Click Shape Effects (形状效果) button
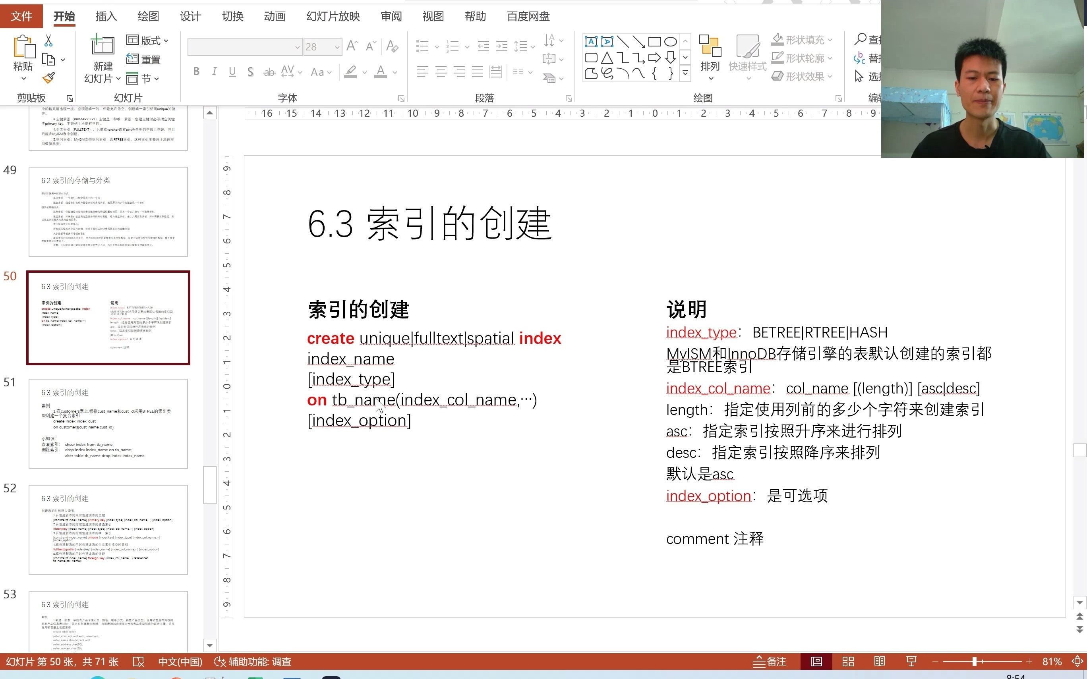This screenshot has width=1087, height=679. 802,76
